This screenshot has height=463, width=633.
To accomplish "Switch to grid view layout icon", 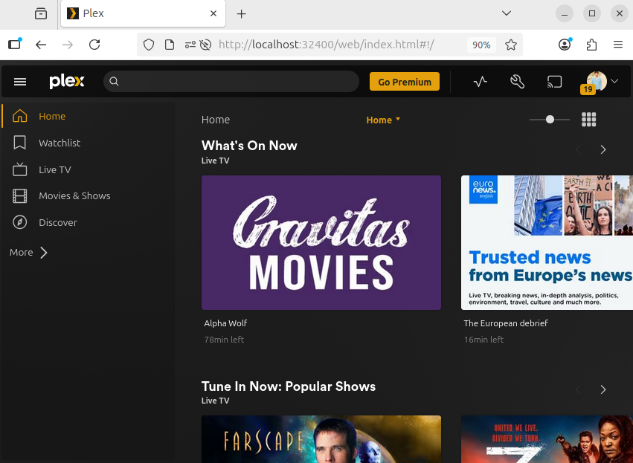I will tap(589, 120).
